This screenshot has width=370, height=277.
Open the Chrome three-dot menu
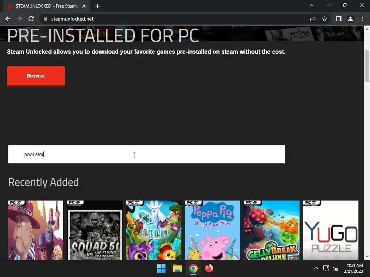(x=362, y=19)
